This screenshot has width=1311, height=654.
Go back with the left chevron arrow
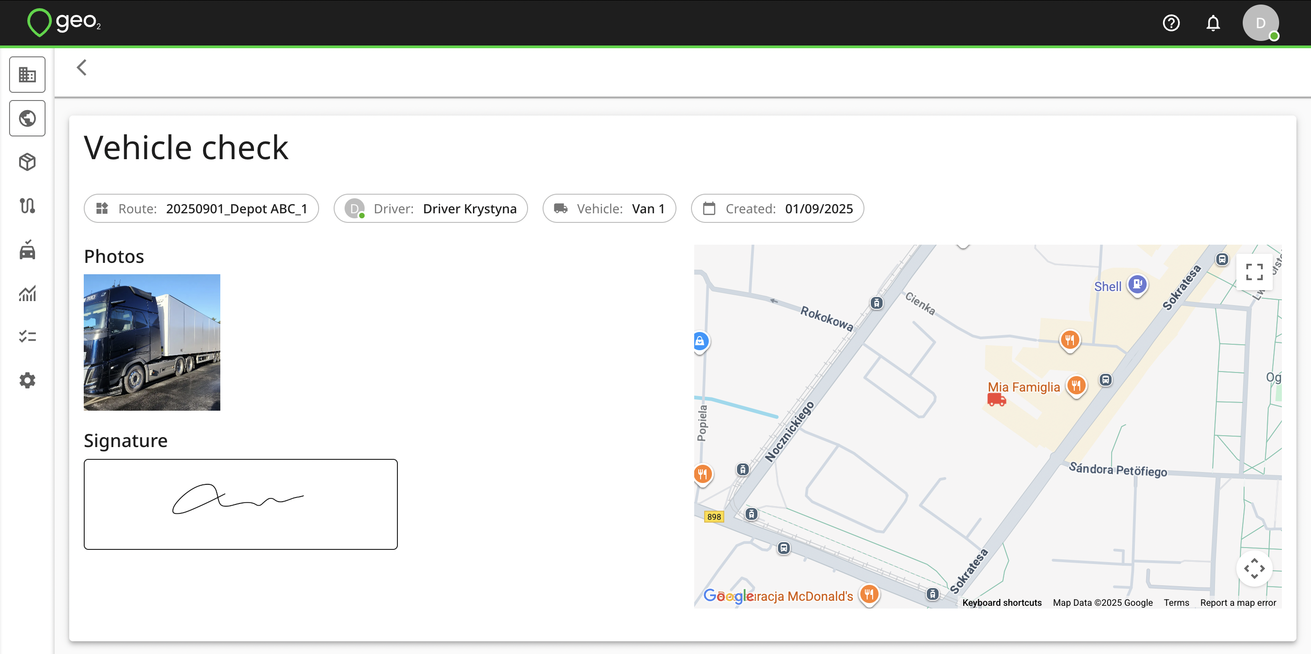81,67
